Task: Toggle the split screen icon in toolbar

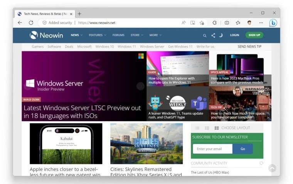Action: tap(227, 23)
